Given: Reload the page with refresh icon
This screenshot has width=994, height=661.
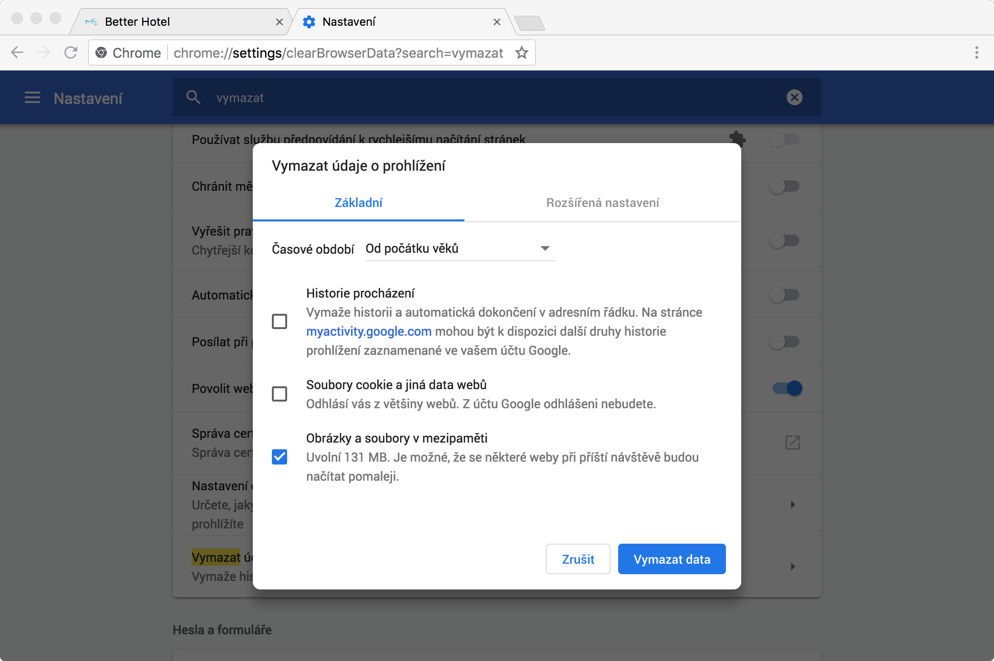Looking at the screenshot, I should [x=71, y=52].
